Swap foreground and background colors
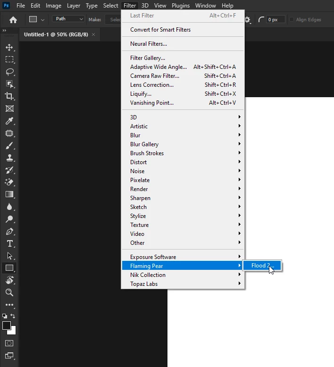 [x=13, y=316]
